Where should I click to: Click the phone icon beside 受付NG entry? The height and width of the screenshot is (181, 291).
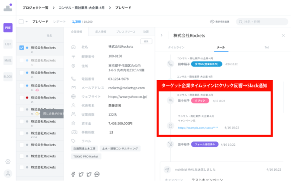[170, 64]
